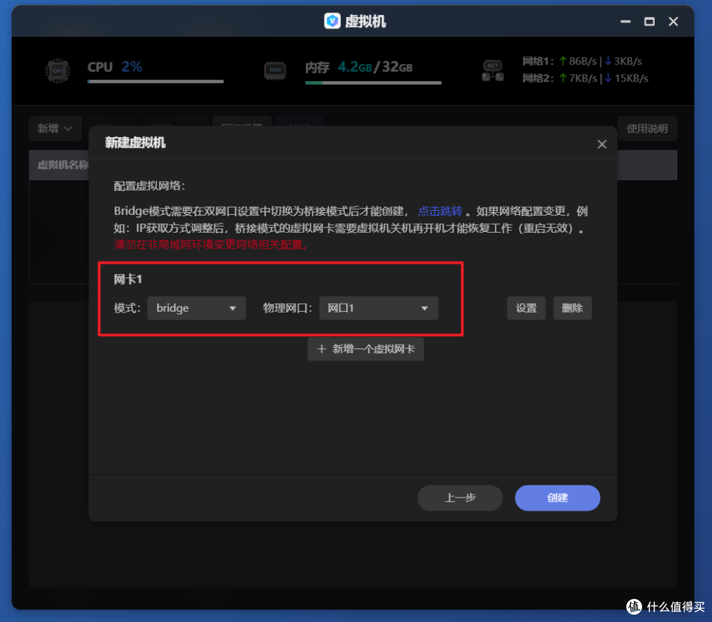
Task: Open 使用说明 in the background window
Action: (x=647, y=128)
